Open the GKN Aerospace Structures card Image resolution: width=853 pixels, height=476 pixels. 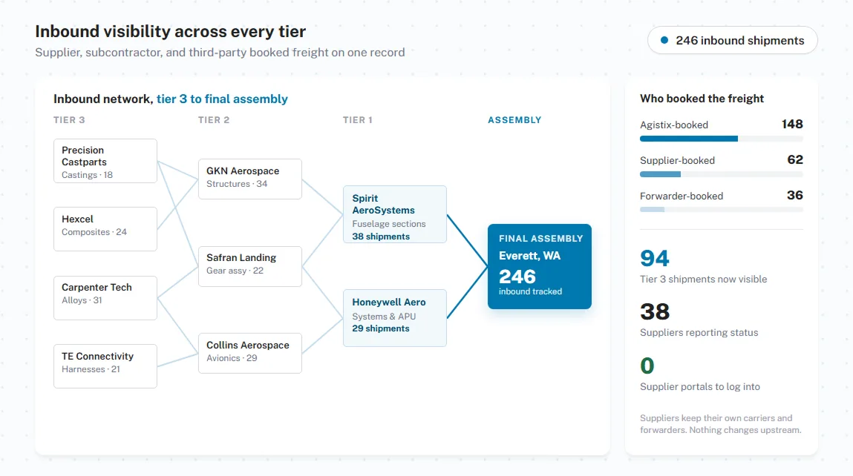point(250,179)
